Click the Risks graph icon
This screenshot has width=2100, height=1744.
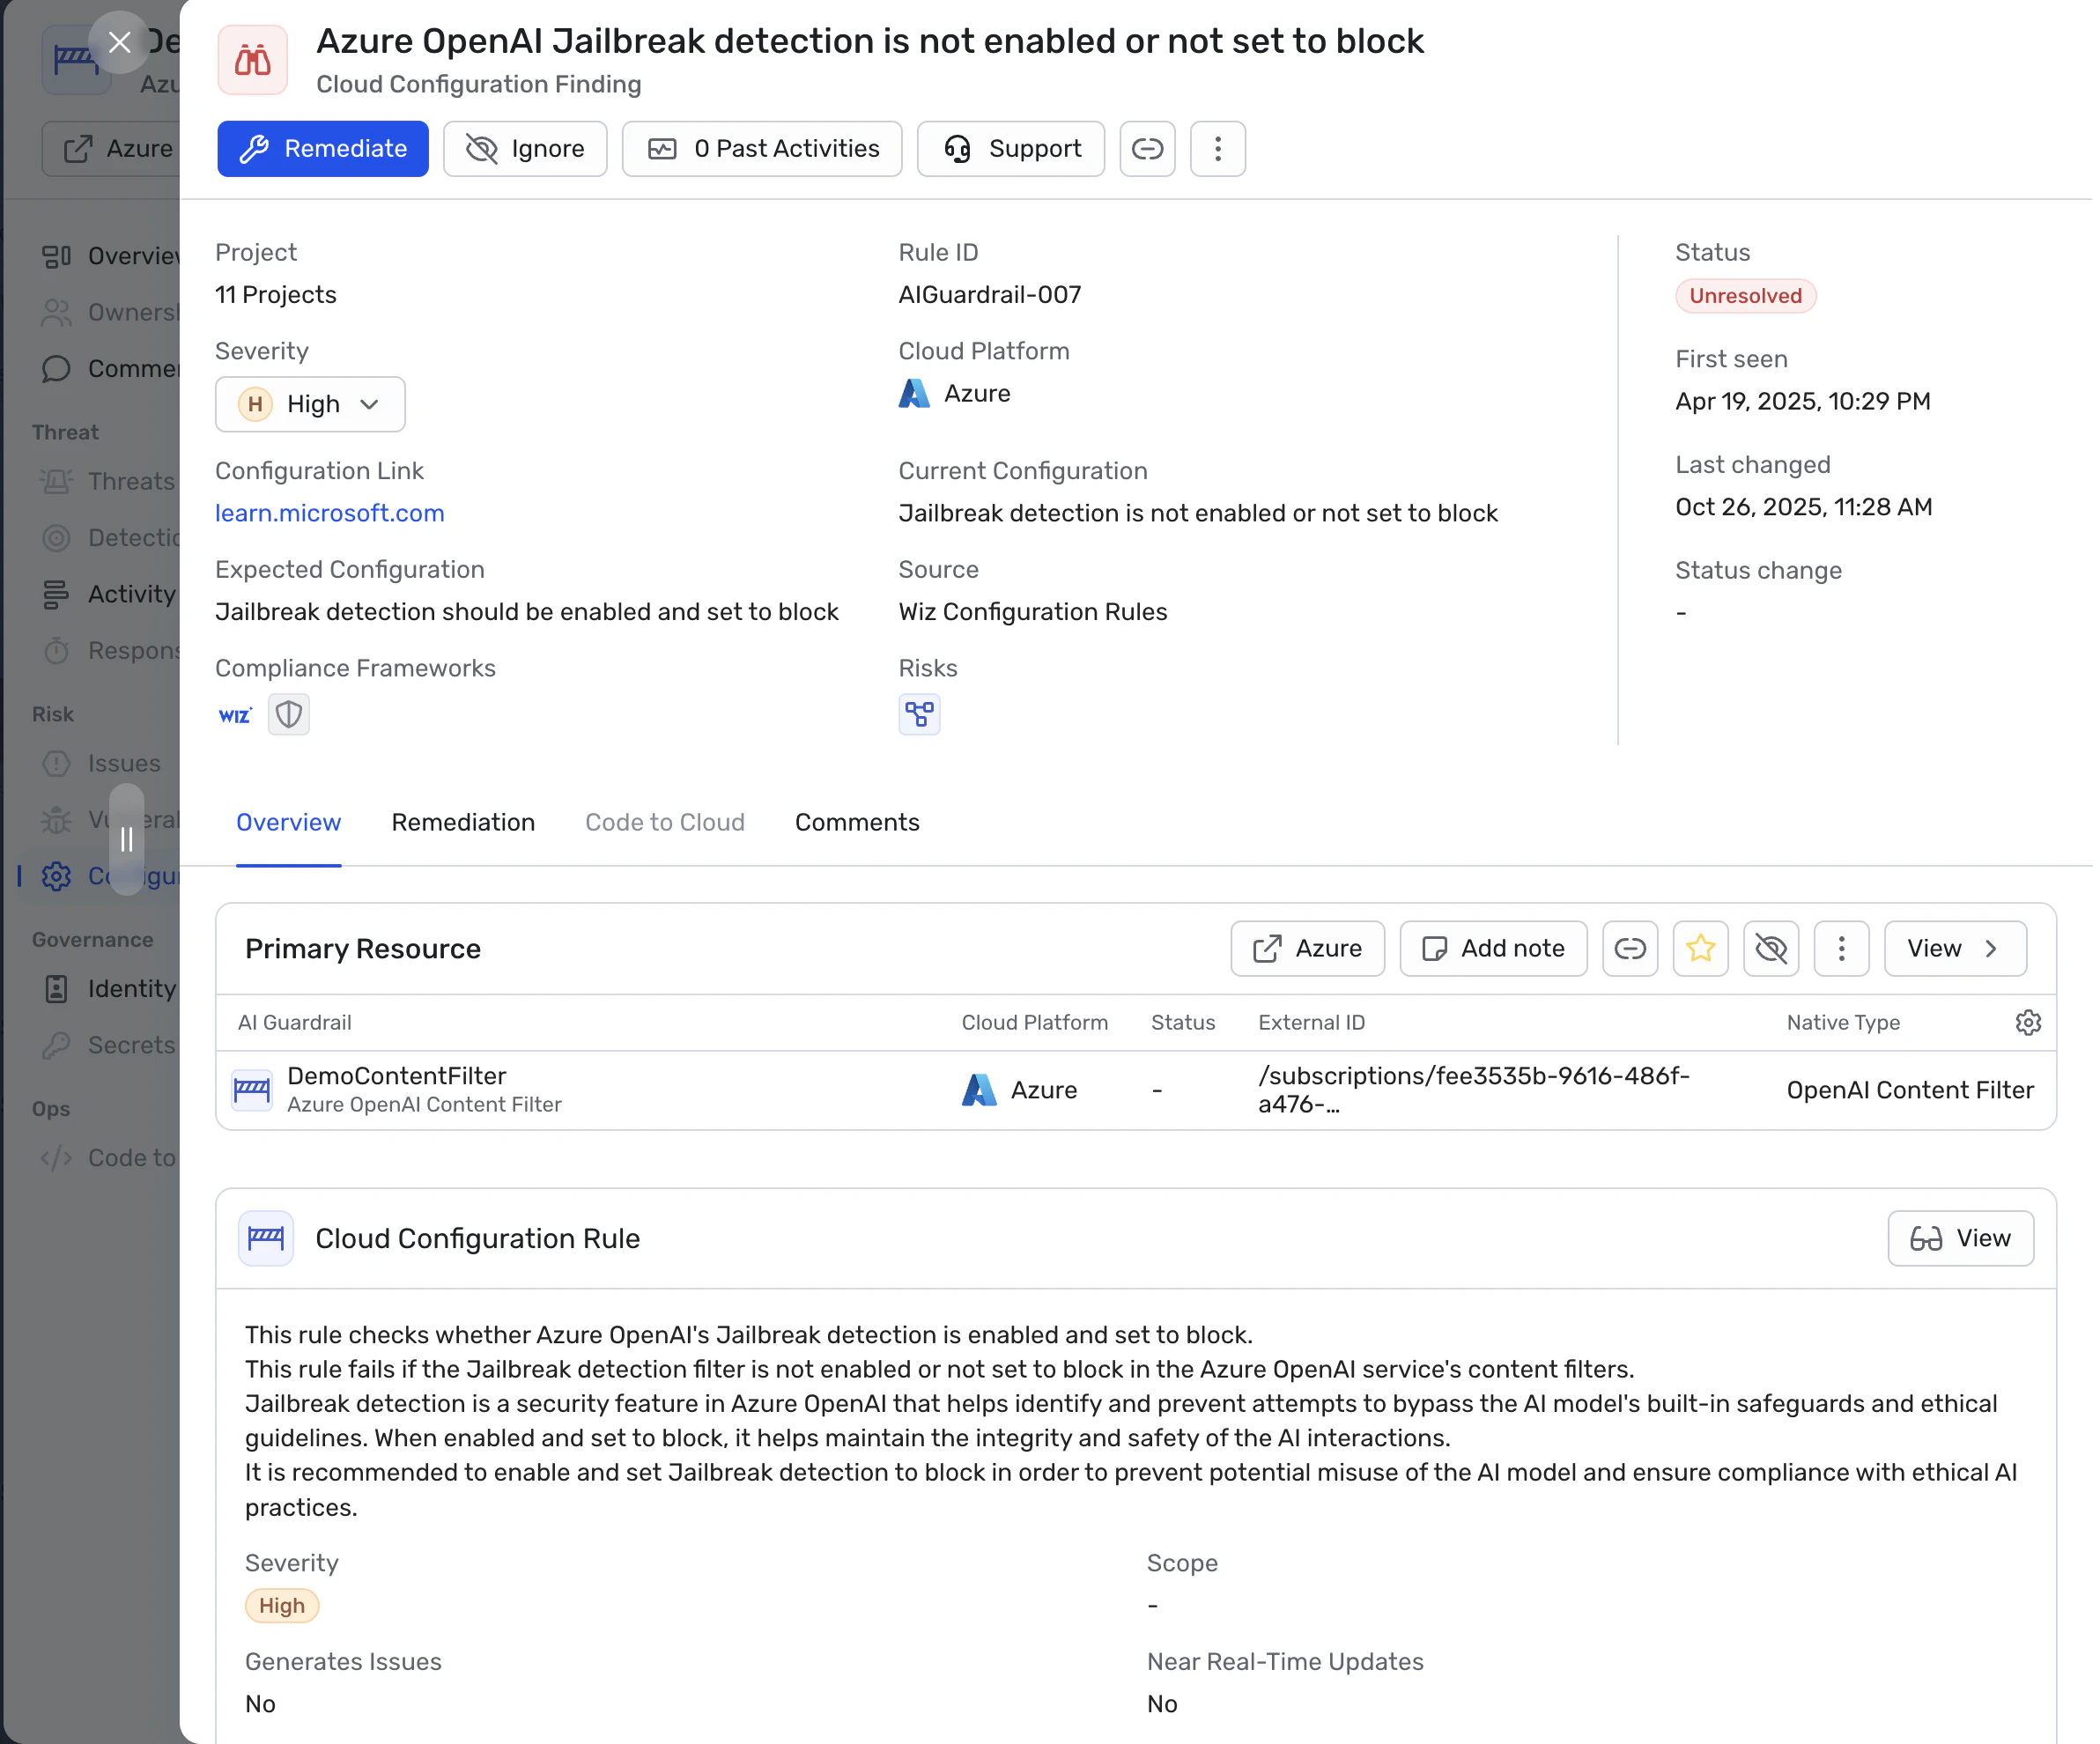click(919, 714)
